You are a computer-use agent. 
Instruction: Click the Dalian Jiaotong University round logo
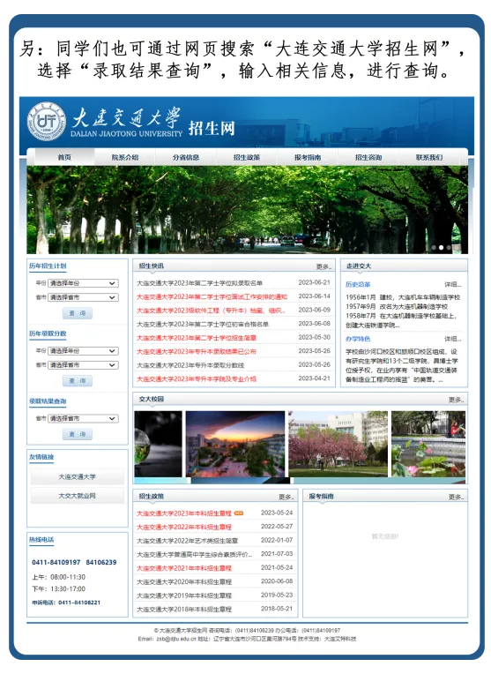click(47, 122)
